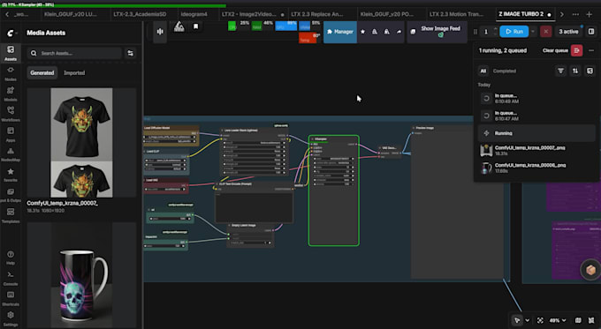Open the NodesMap sidebar icon
Viewport: 601px width, 329px height.
coord(11,154)
